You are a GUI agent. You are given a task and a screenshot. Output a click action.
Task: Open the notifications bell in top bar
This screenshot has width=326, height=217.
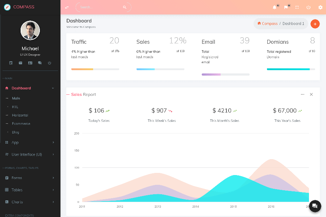click(275, 7)
